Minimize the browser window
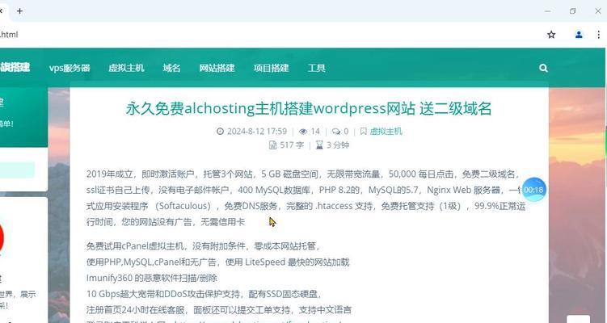Viewport: 607px width, 323px height. click(547, 11)
